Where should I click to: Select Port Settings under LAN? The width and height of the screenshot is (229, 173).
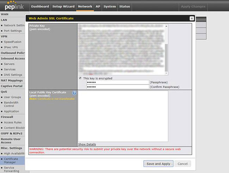coord(13,31)
